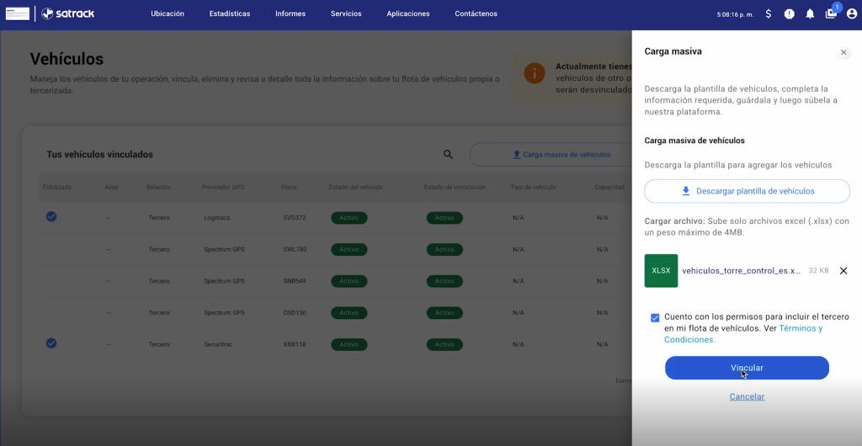Click the Securitrac provider cell
The width and height of the screenshot is (862, 446).
coord(218,344)
